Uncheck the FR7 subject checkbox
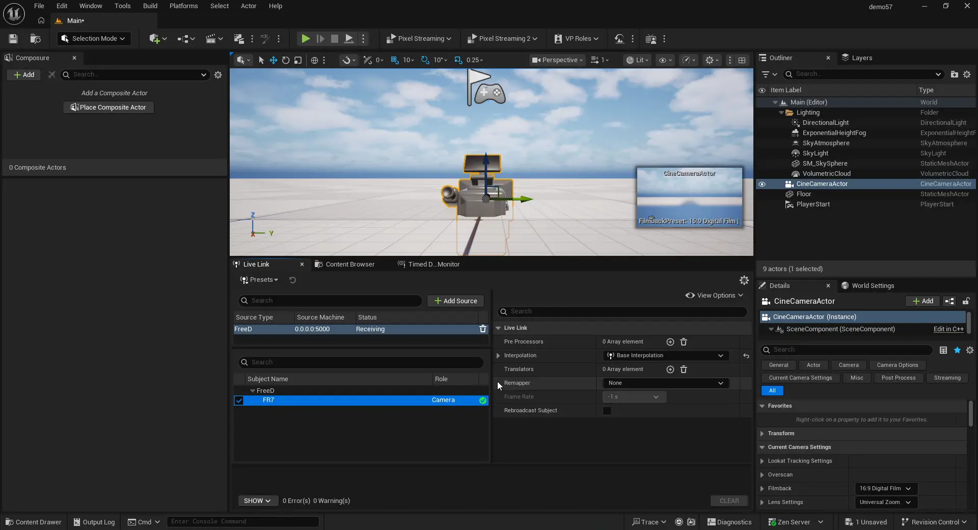Image resolution: width=978 pixels, height=530 pixels. click(x=239, y=401)
